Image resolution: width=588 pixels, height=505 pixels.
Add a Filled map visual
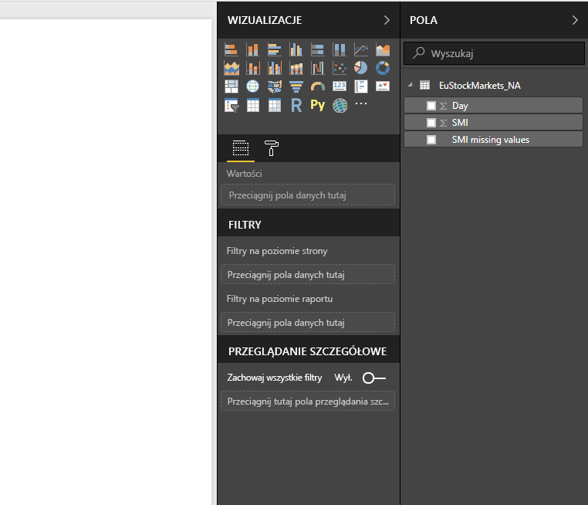(275, 86)
